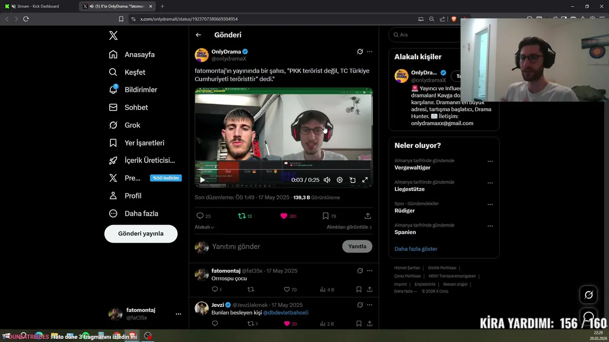The height and width of the screenshot is (342, 609).
Task: Seek in video progress bar
Action: [x=284, y=169]
